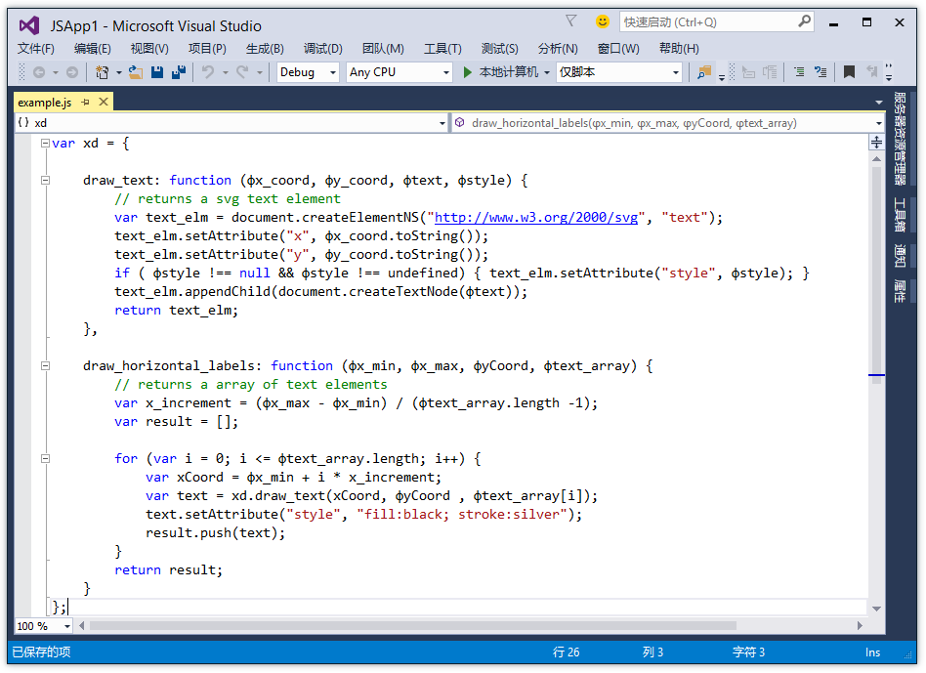The height and width of the screenshot is (673, 926).
Task: Open the 窗口(W) menu
Action: (x=617, y=49)
